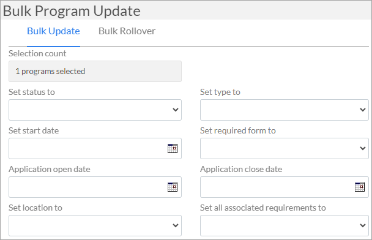The height and width of the screenshot is (240, 372).
Task: Click the Set required form to label
Action: point(238,130)
